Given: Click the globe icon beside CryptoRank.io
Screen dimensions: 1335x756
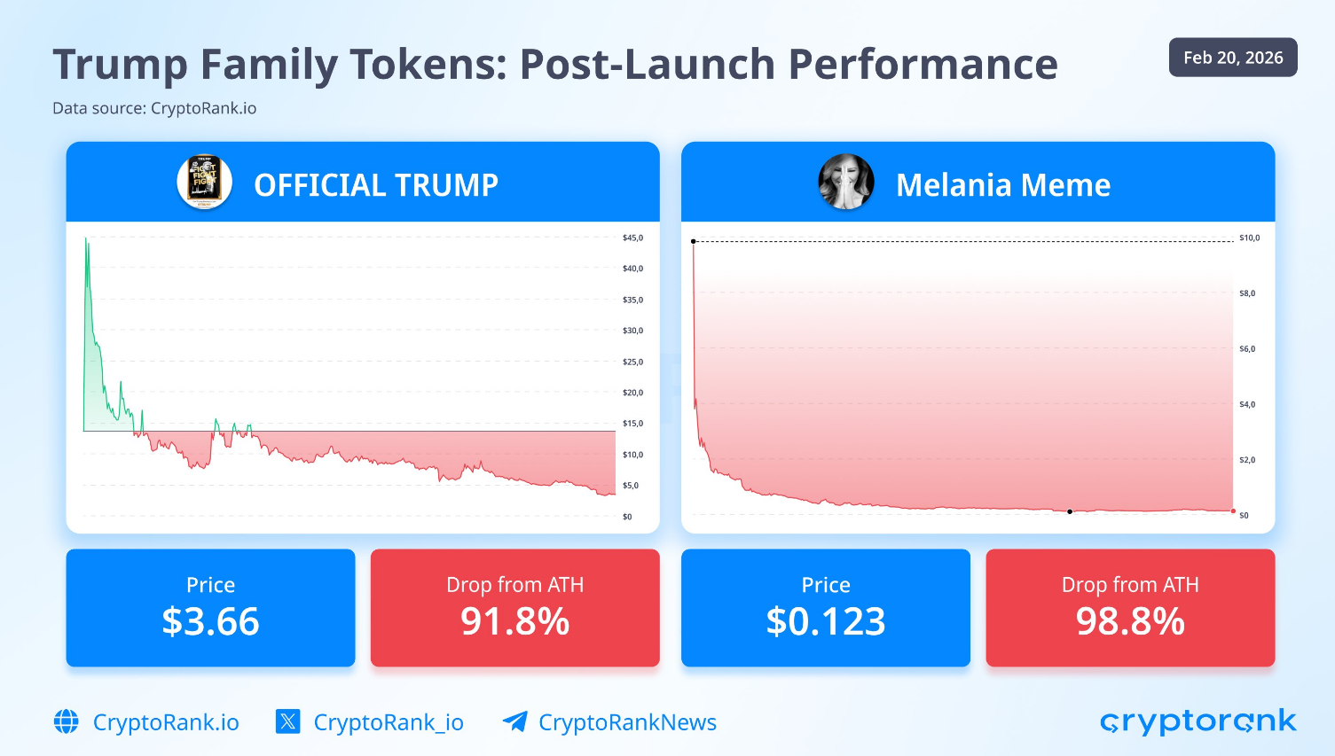Looking at the screenshot, I should 67,722.
